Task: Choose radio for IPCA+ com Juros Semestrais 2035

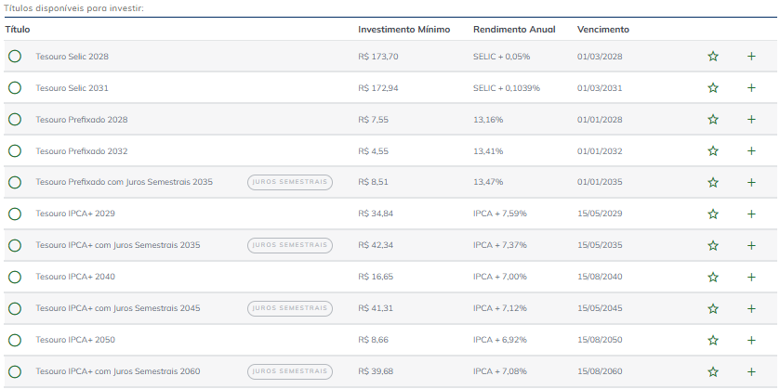Action: (x=15, y=245)
